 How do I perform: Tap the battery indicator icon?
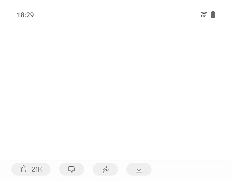(x=213, y=14)
